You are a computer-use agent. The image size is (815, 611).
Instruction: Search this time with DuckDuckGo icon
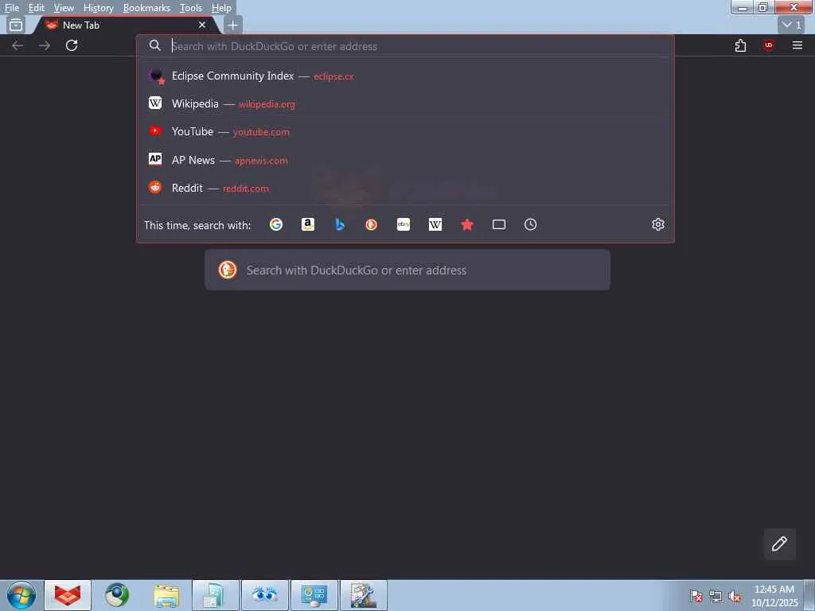click(371, 224)
